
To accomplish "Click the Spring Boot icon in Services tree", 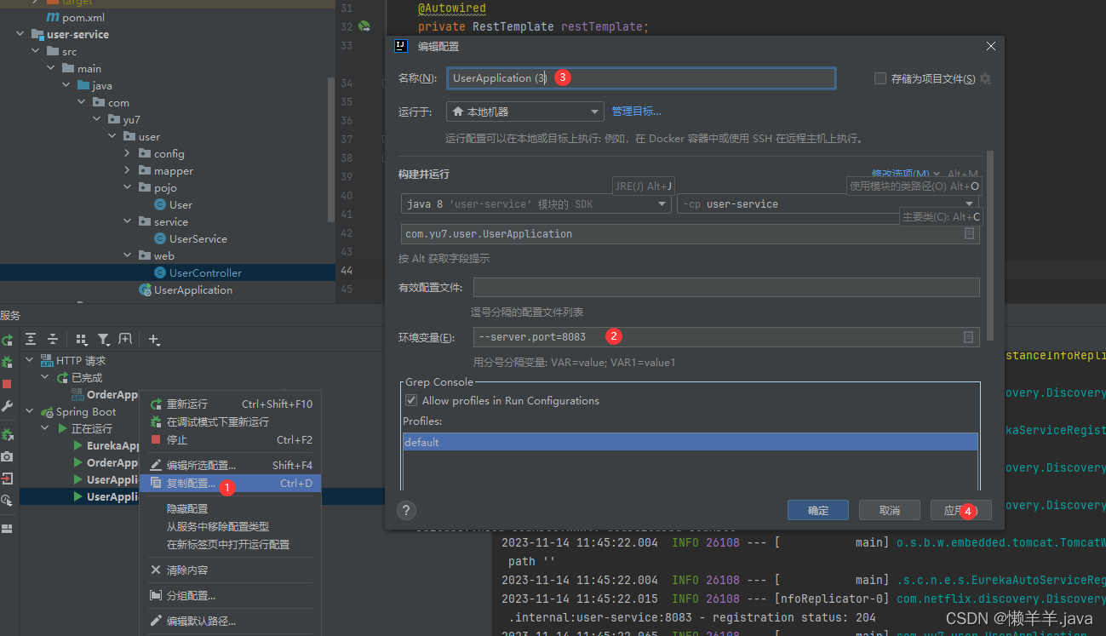I will (x=48, y=411).
